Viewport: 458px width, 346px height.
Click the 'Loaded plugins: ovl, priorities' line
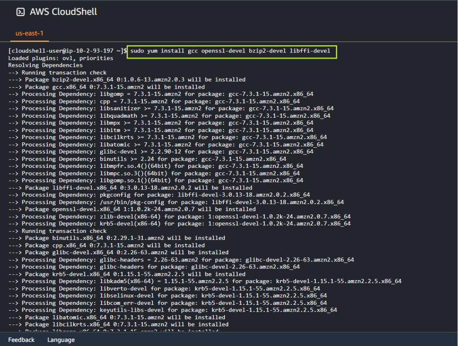[x=60, y=58]
